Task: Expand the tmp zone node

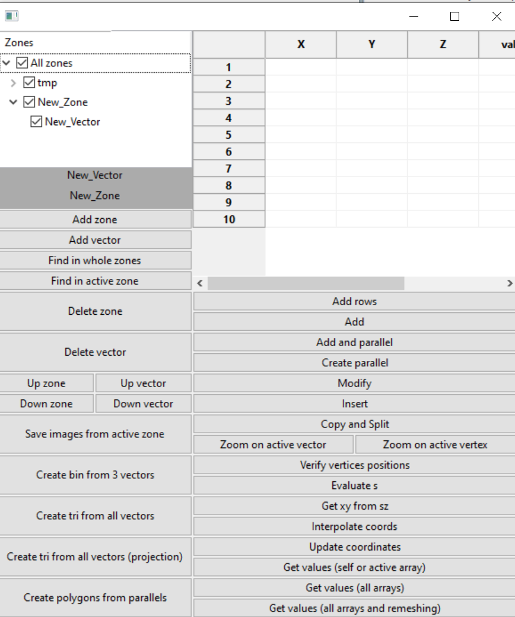Action: tap(14, 83)
